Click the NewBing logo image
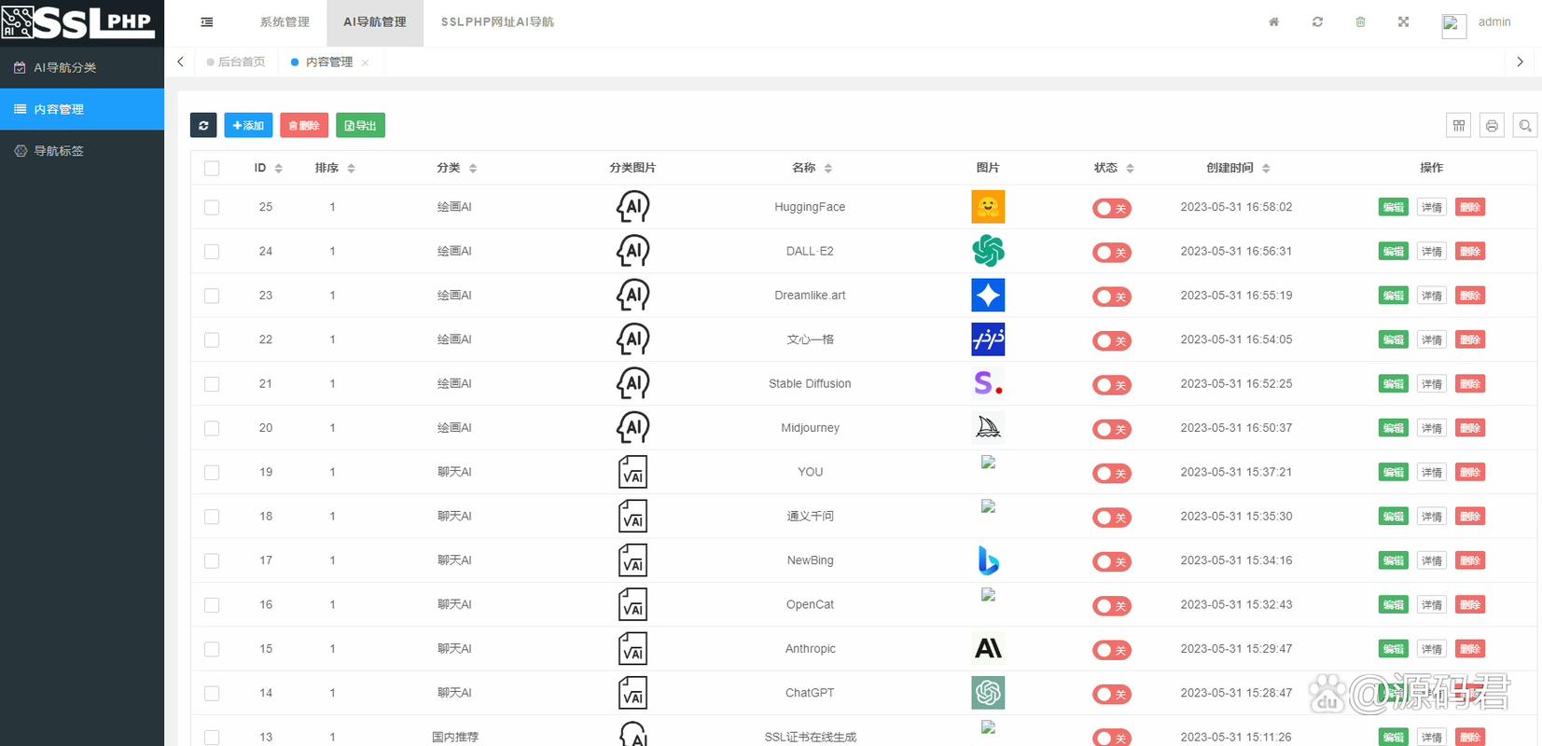1542x746 pixels. [988, 560]
